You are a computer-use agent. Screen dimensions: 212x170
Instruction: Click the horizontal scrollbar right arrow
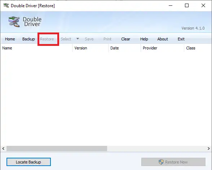[209, 148]
